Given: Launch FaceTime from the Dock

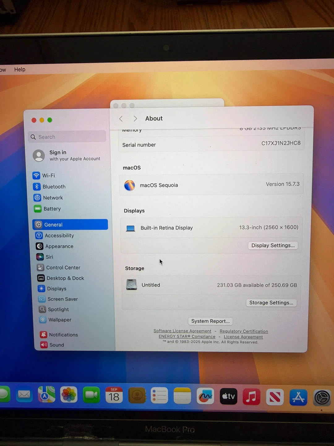Looking at the screenshot, I should (91, 395).
